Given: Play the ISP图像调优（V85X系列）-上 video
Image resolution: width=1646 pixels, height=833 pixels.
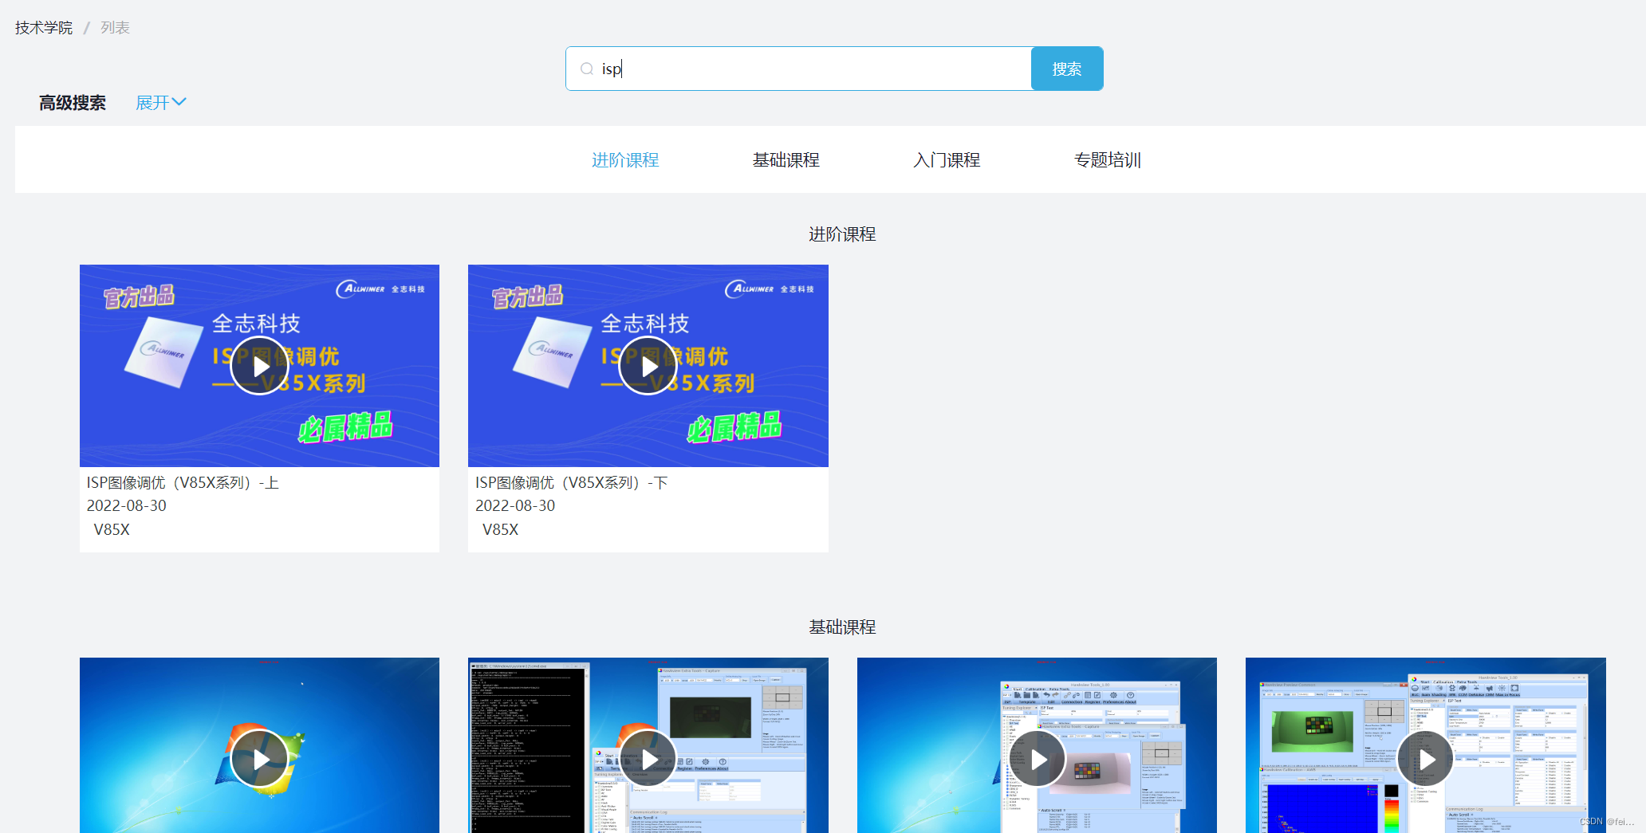Looking at the screenshot, I should tap(259, 365).
